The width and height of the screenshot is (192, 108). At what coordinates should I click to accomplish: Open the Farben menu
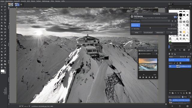click(39, 1)
